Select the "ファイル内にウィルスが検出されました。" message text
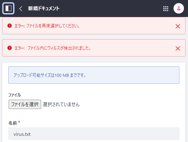The width and height of the screenshot is (188, 142). (x=59, y=48)
